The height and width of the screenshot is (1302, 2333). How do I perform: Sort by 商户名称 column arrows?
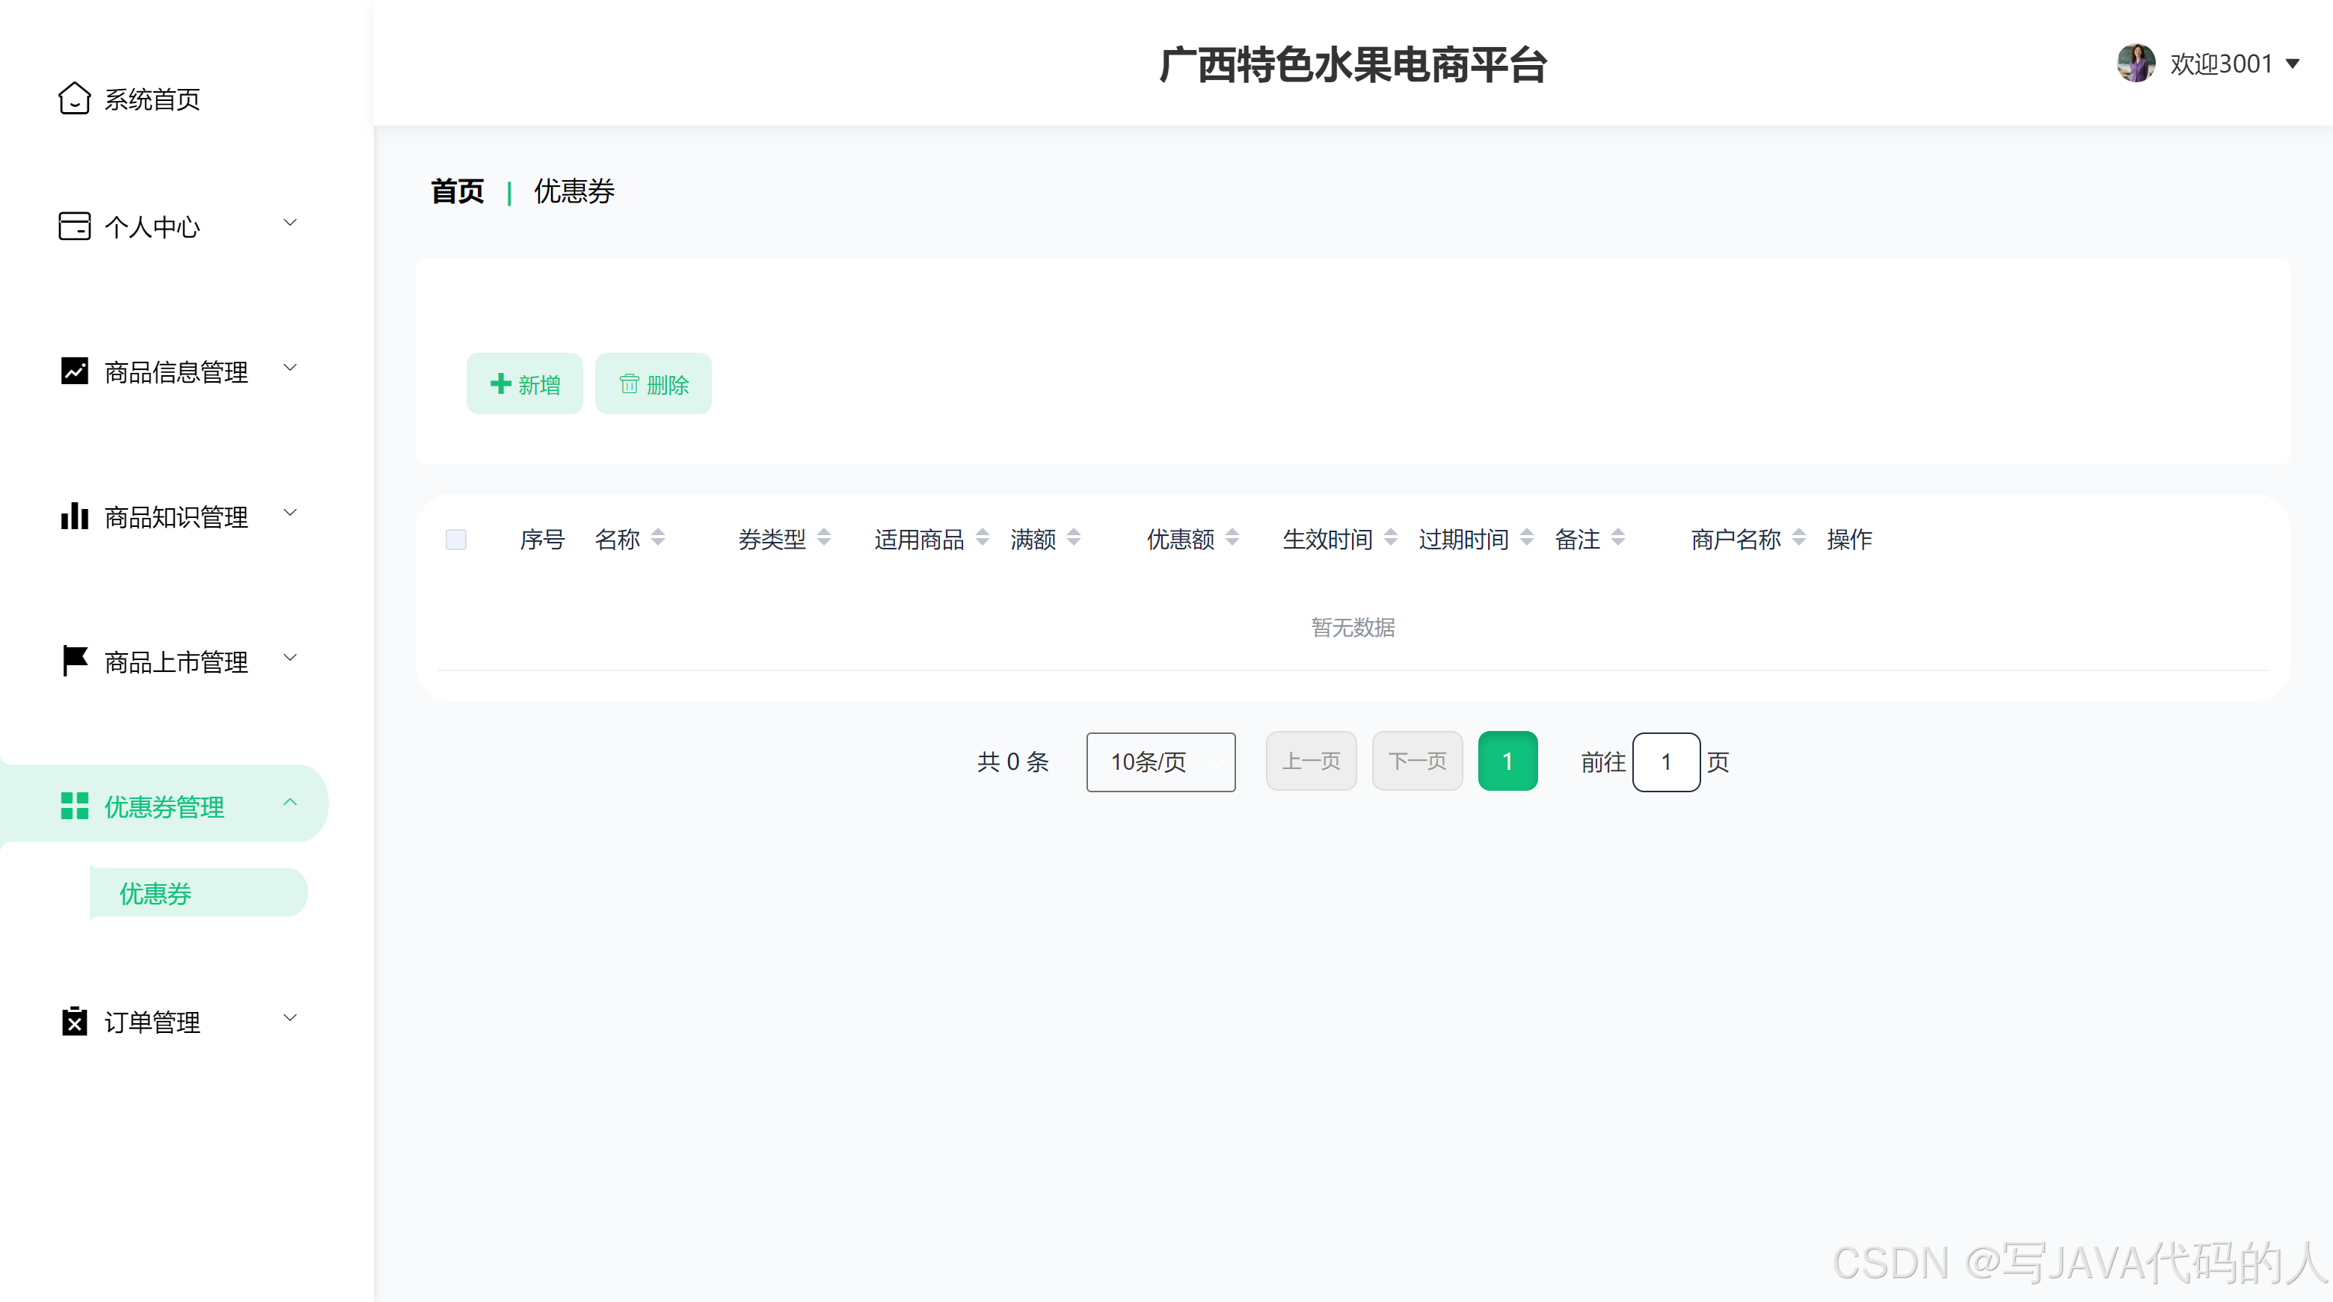click(1800, 538)
